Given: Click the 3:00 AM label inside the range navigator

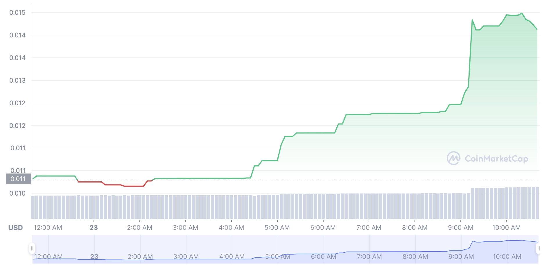Looking at the screenshot, I should [186, 257].
